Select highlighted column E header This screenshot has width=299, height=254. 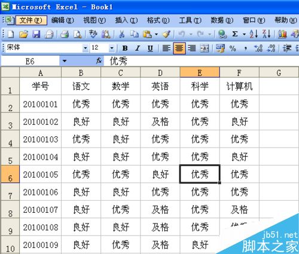(200, 72)
